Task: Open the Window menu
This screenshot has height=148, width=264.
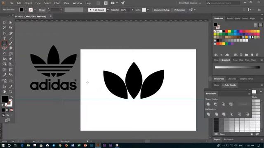Action: (77, 3)
